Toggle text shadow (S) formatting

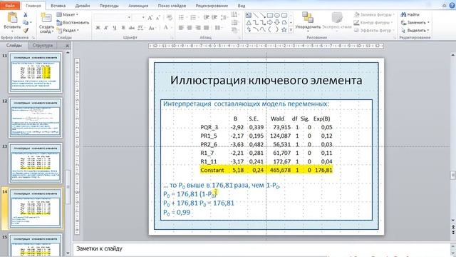point(123,28)
